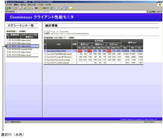The image size is (163, 138).
Task: Select log sequence row 01:14:24.150
Action: [x=22, y=55]
